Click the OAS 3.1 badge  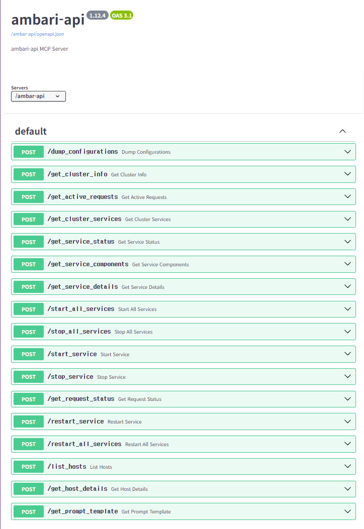click(122, 16)
